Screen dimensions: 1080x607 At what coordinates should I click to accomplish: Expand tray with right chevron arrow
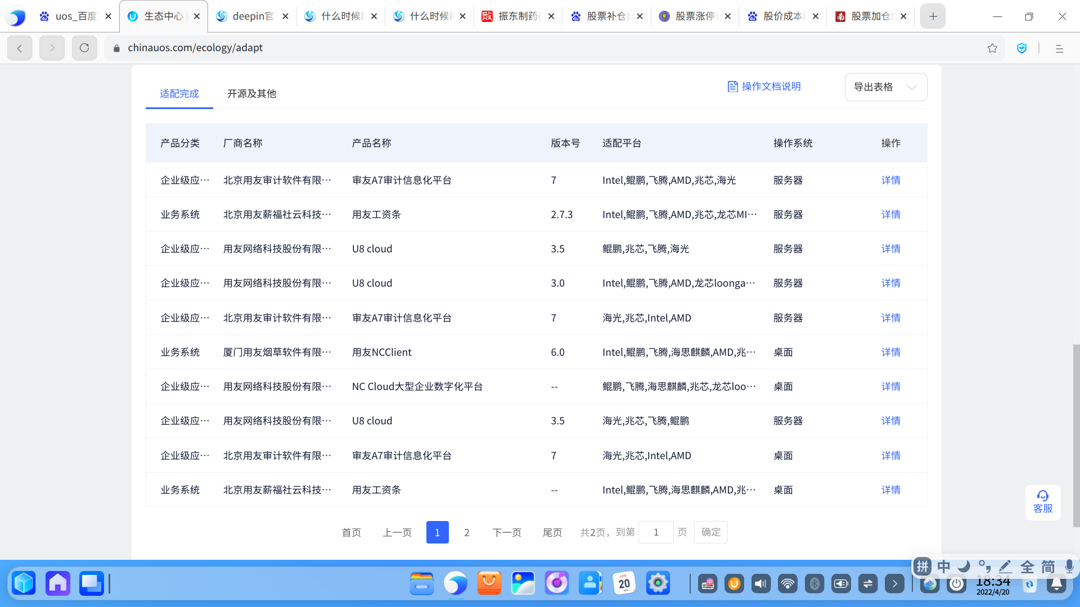[x=894, y=584]
